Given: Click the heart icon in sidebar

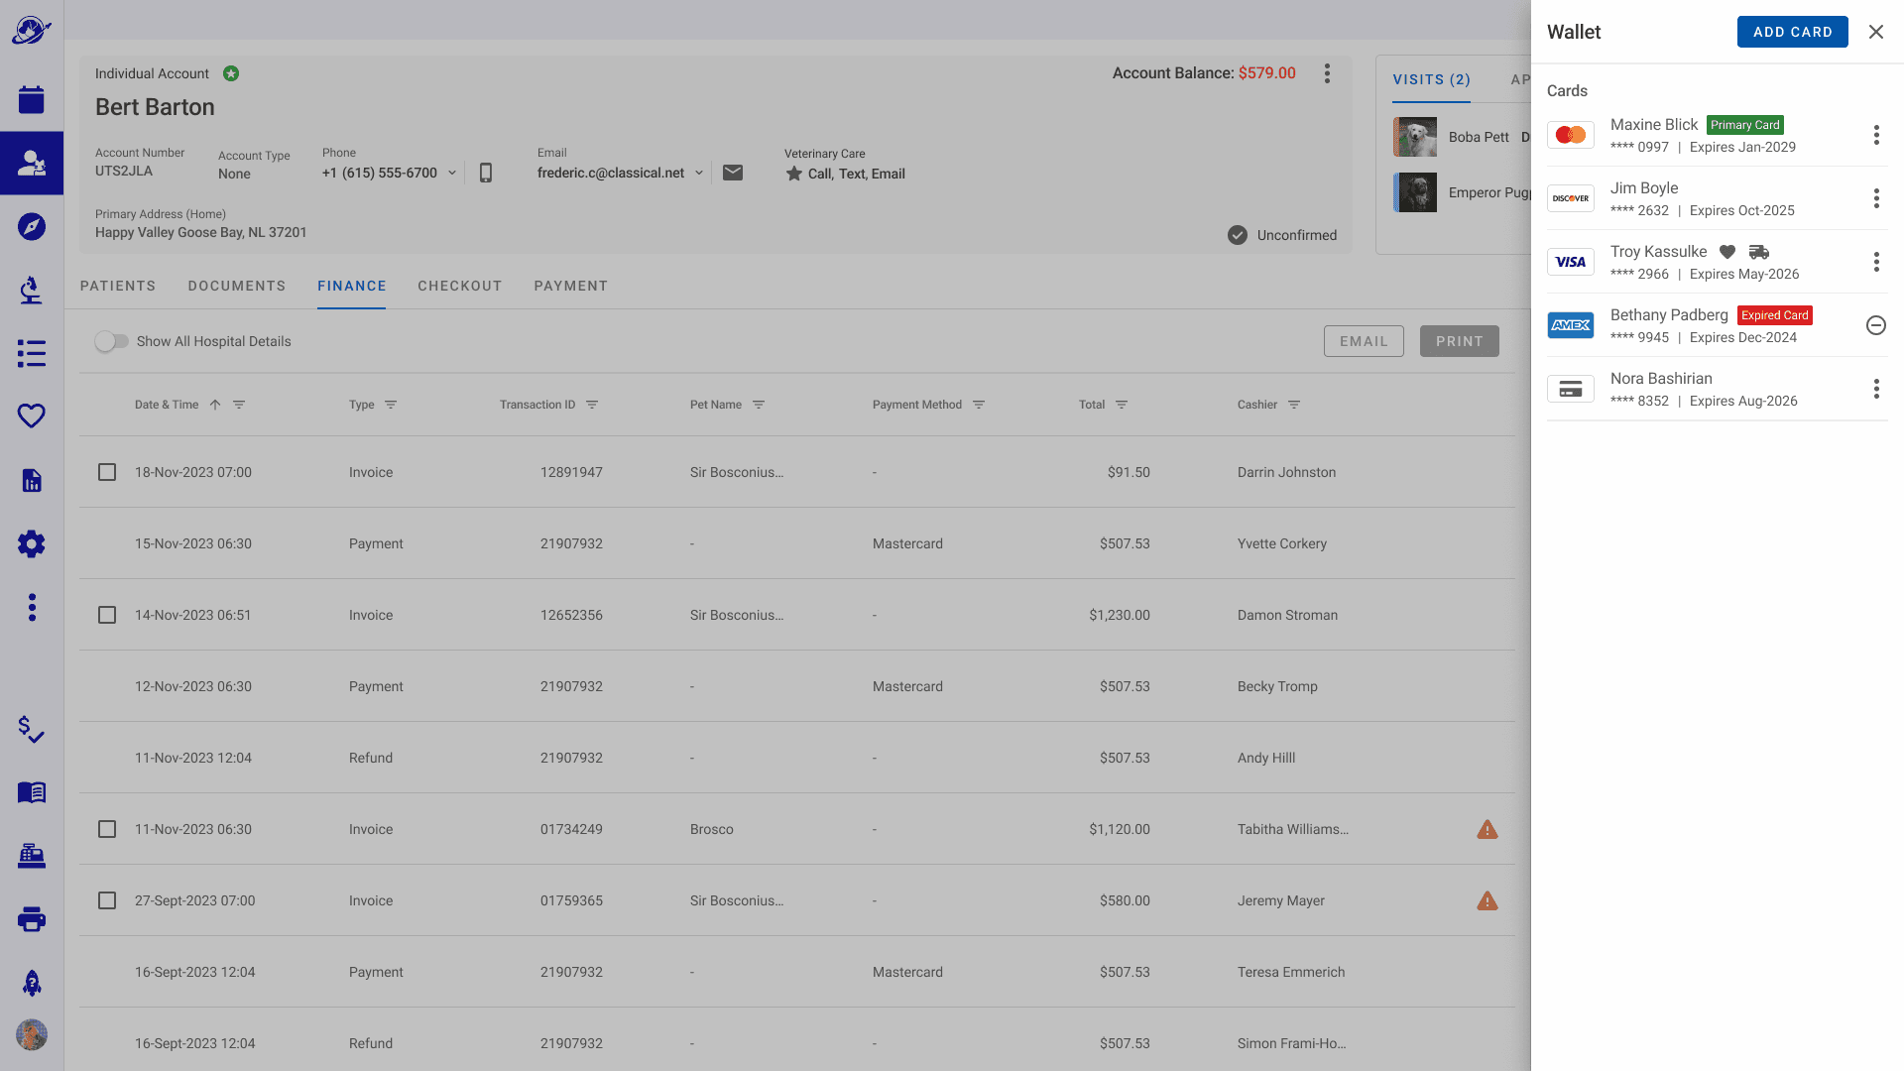Looking at the screenshot, I should pos(32,416).
